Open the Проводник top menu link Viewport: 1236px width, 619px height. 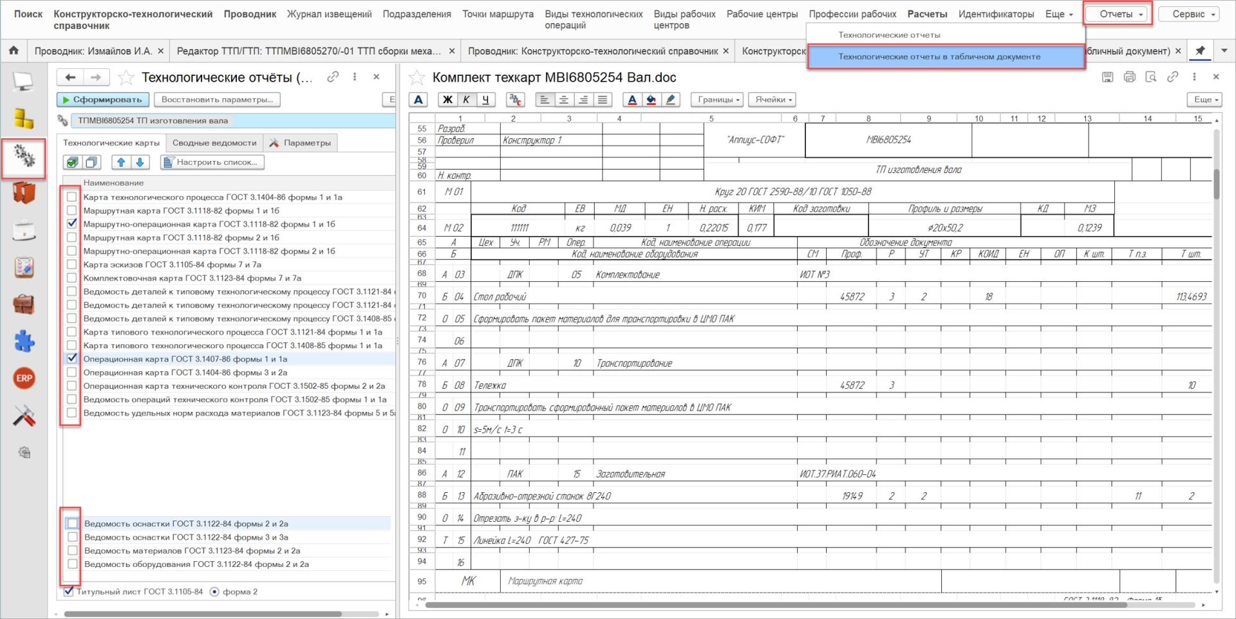250,14
